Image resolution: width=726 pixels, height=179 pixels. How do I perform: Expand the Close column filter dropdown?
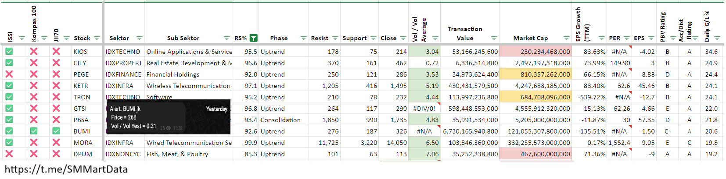[403, 39]
